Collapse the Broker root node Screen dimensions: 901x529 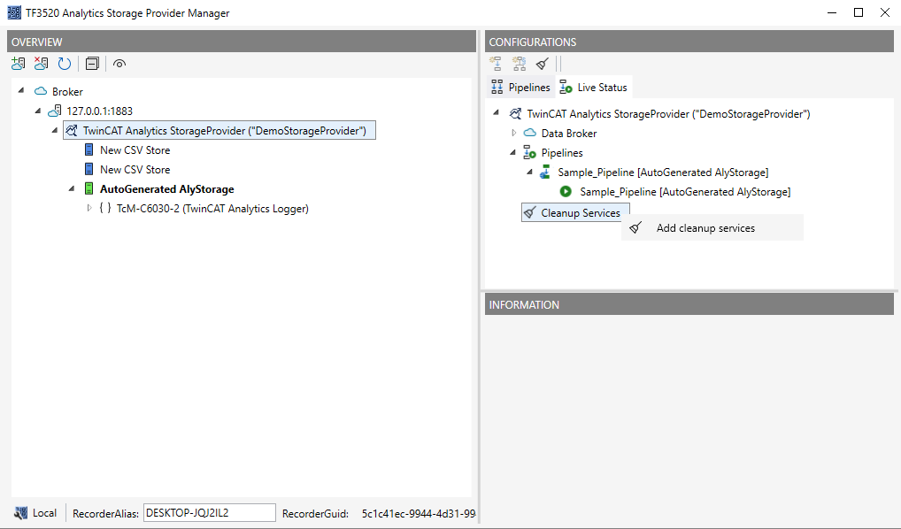tap(21, 91)
